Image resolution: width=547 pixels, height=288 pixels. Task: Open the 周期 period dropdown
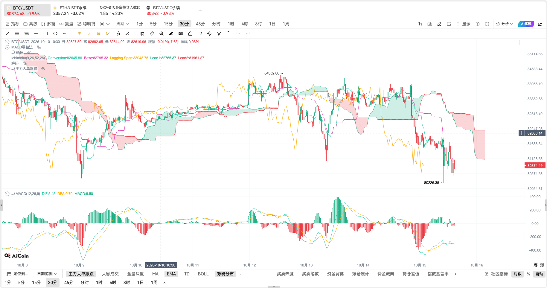(x=123, y=24)
